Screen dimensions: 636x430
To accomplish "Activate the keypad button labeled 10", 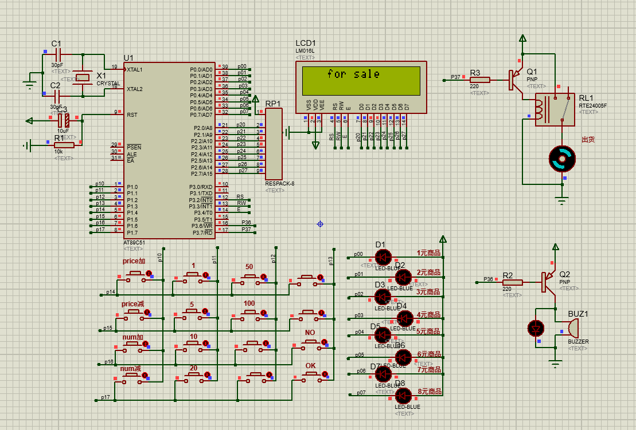I will coord(193,346).
